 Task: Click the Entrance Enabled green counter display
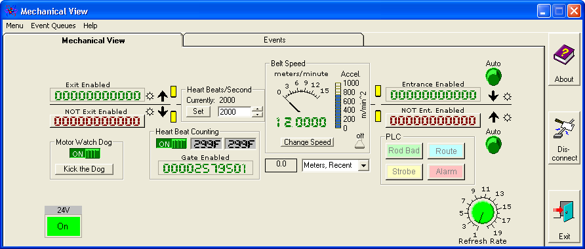tap(433, 94)
